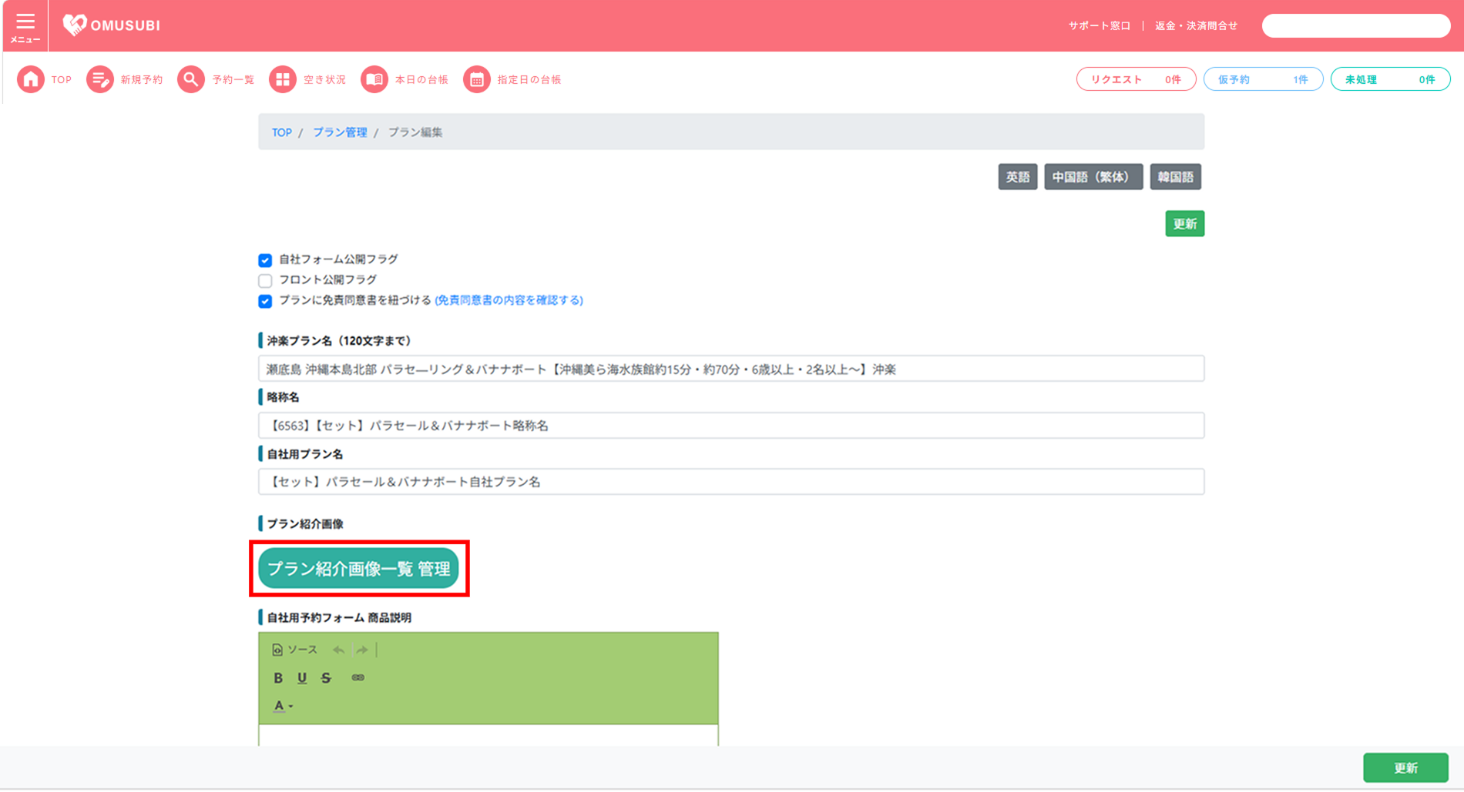Screen dimensions: 1464x792
Task: Open 返金・決済問合せ link
Action: click(1196, 26)
